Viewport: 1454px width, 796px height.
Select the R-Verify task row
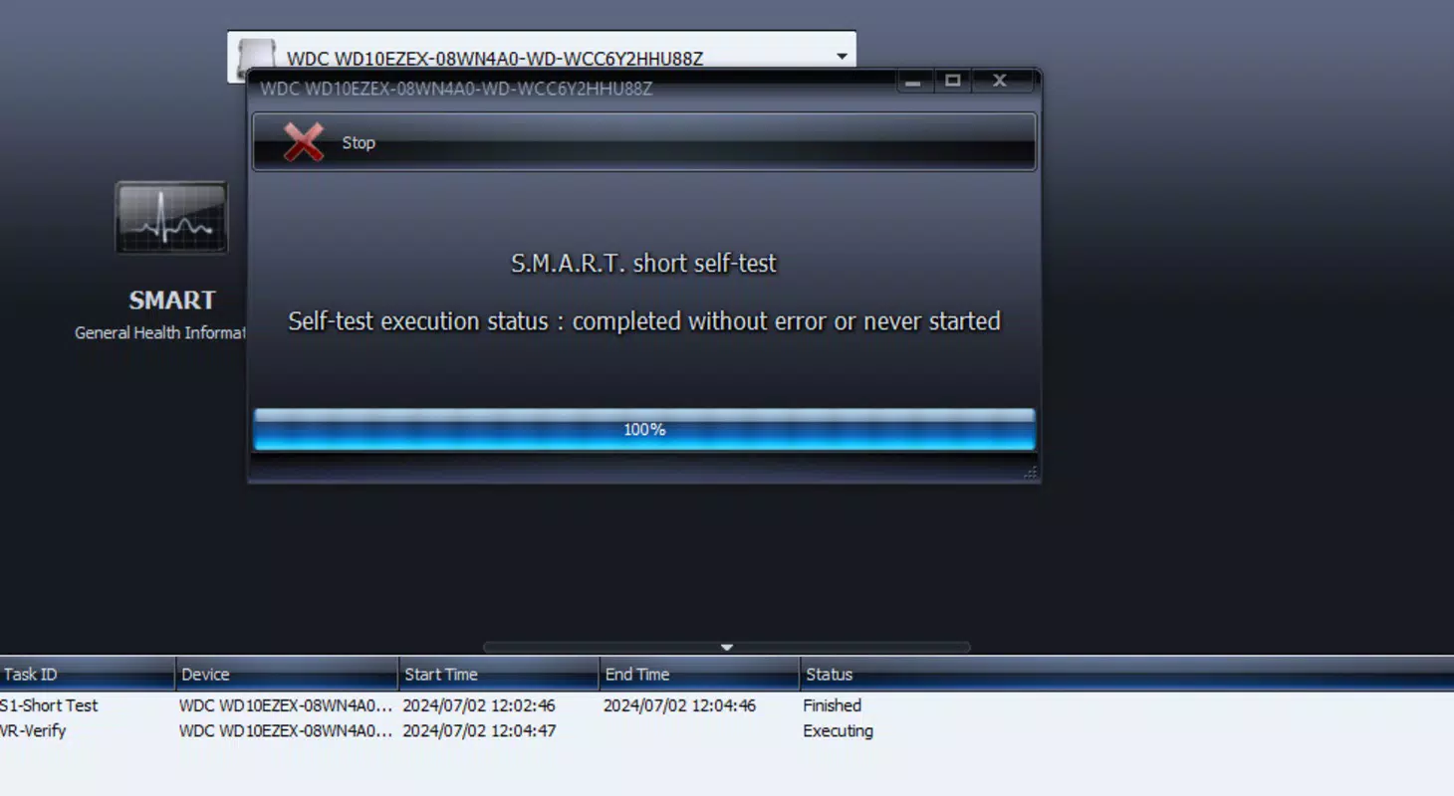[x=727, y=730]
